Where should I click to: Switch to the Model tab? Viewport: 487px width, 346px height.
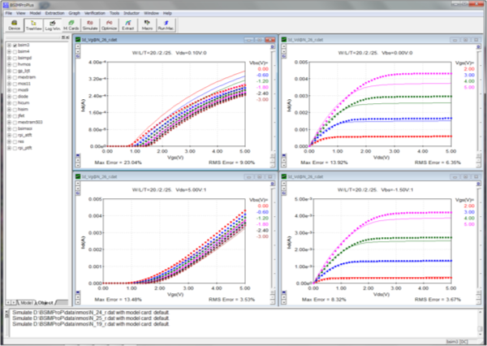click(25, 302)
